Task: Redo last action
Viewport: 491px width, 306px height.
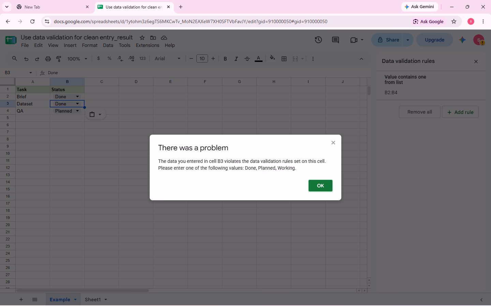Action: click(x=37, y=59)
